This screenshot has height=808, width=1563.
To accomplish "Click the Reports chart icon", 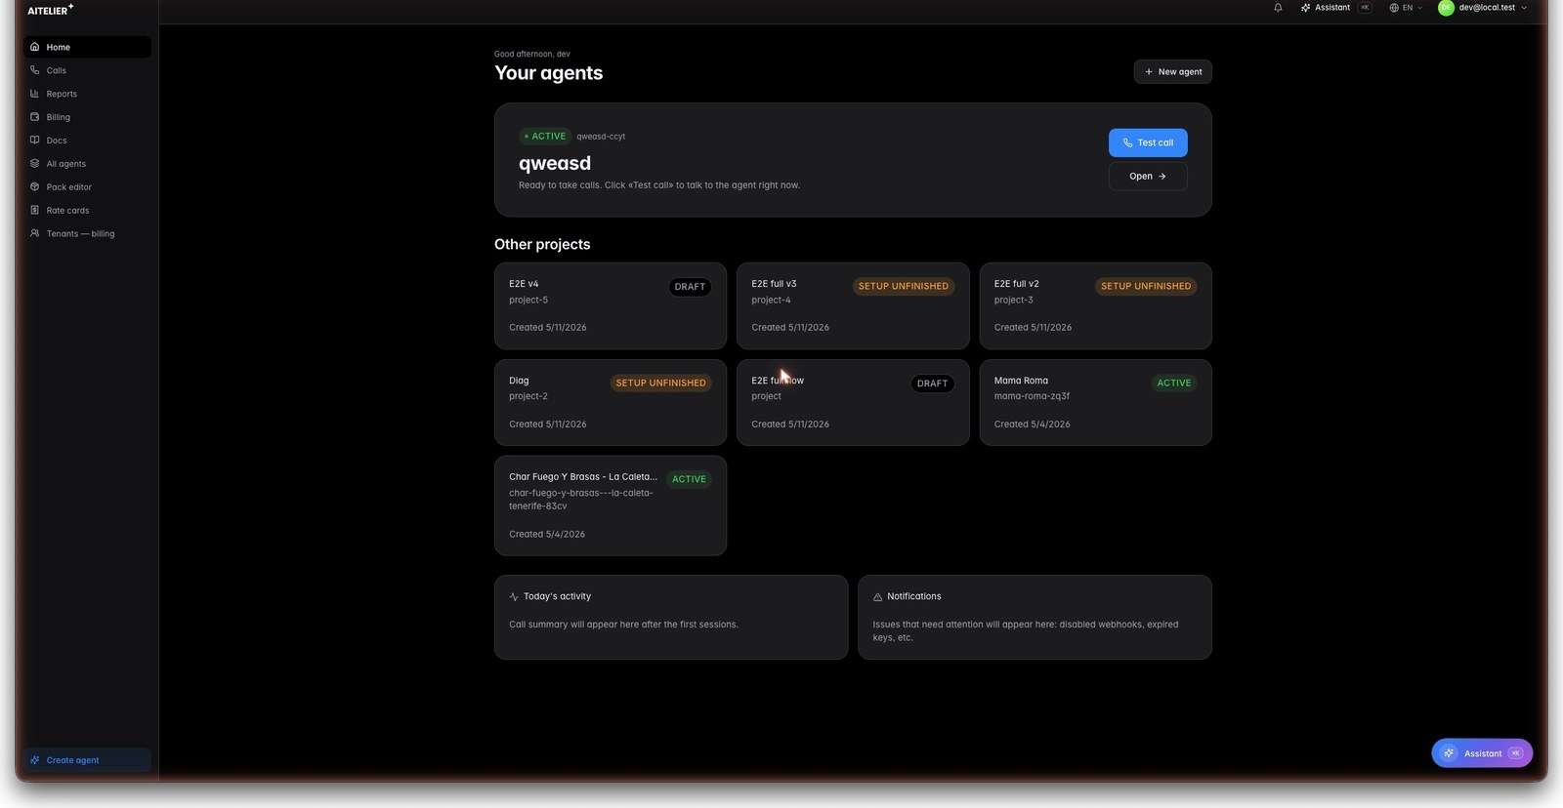I will [x=35, y=94].
